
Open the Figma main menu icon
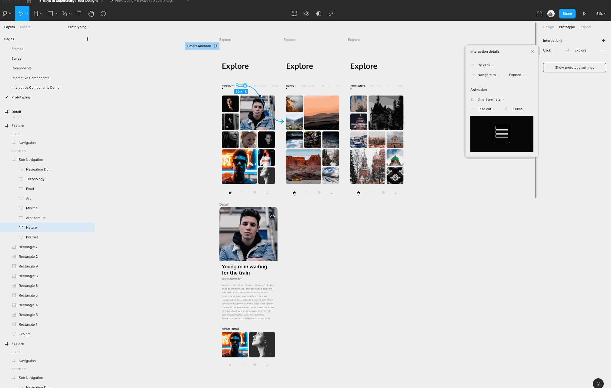click(x=5, y=14)
